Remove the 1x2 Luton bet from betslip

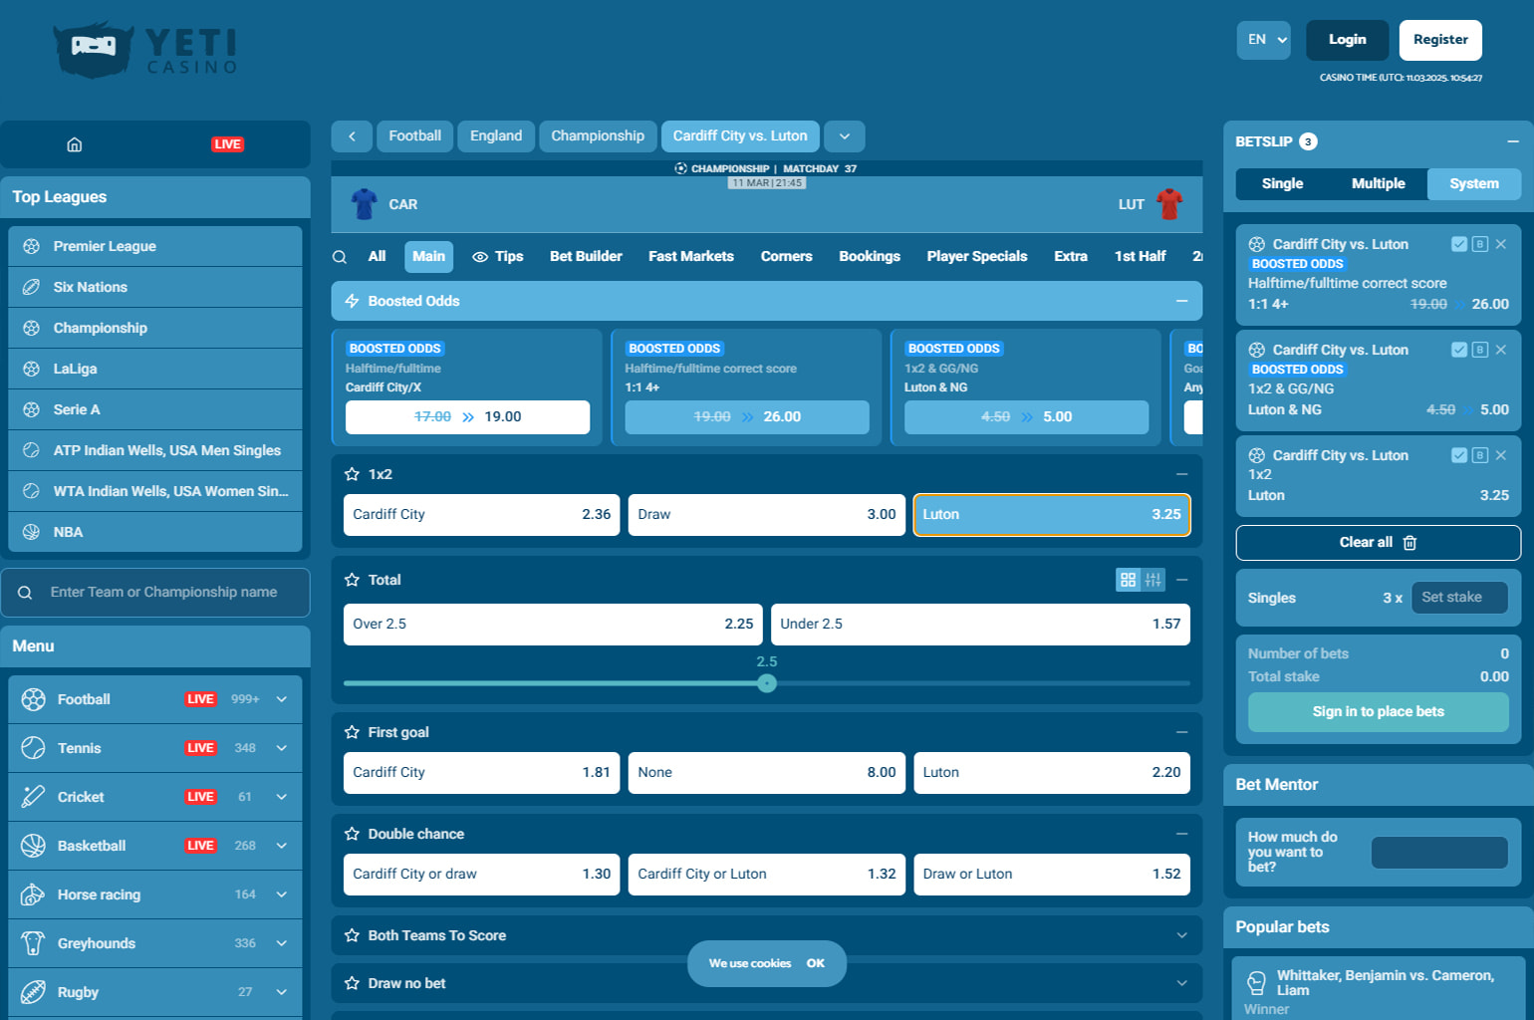1501,455
